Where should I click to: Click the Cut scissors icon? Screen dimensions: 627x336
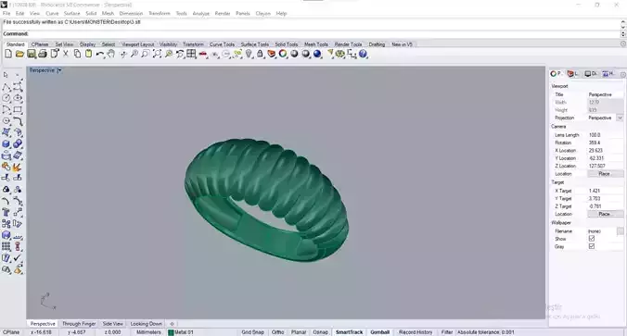pyautogui.click(x=66, y=54)
